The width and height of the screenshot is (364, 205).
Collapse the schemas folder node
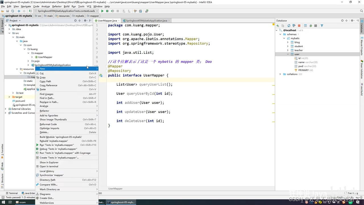280,34
